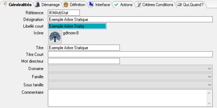
Task: Click the Définition tab gear icon
Action: (x=66, y=5)
